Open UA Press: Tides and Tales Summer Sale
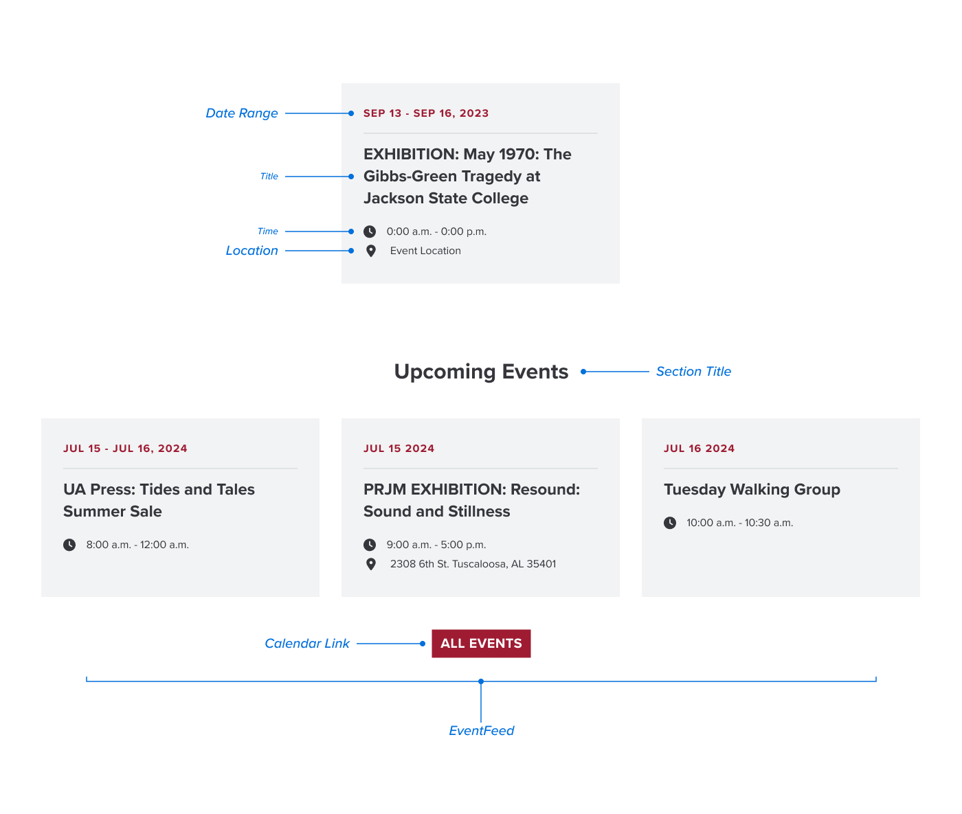Screen dimensions: 962x814 click(x=159, y=500)
